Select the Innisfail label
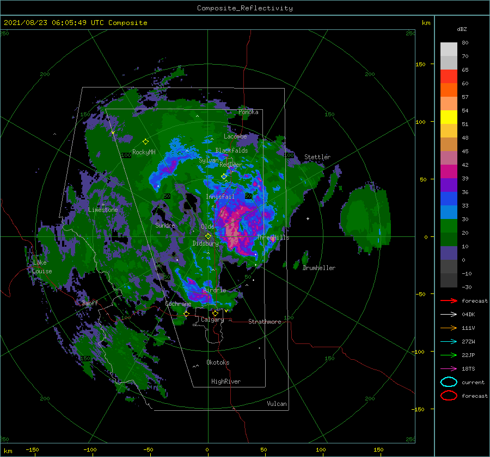490x457 pixels. coord(220,197)
